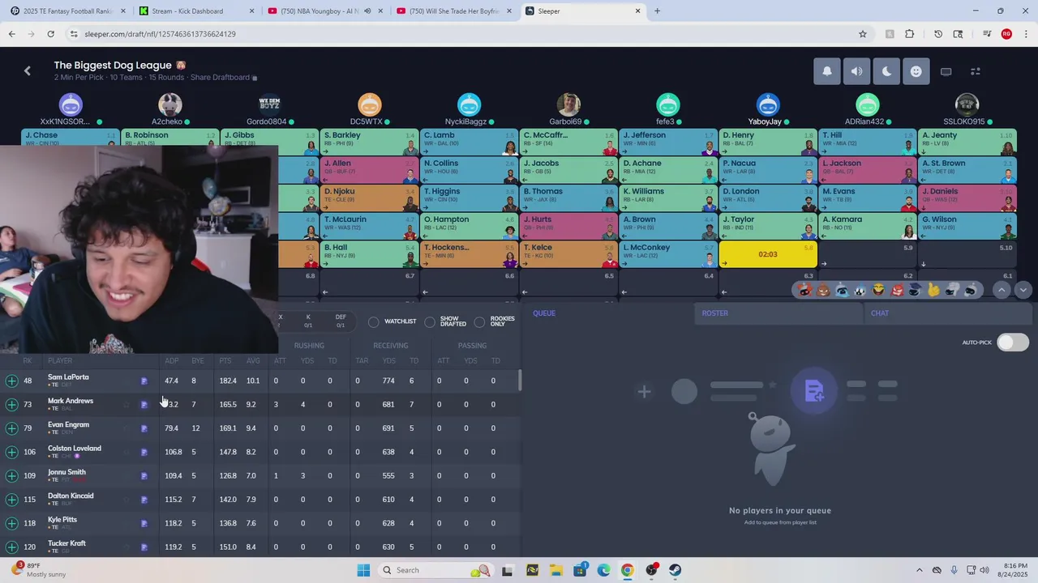Open the TV display mode icon
The width and height of the screenshot is (1038, 583).
point(946,71)
